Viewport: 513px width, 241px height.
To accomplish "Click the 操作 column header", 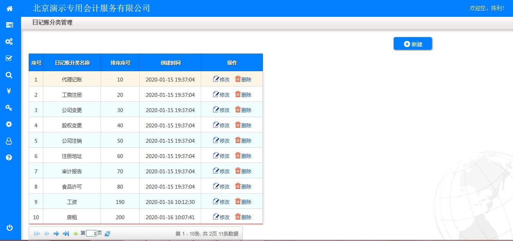I will pos(232,63).
